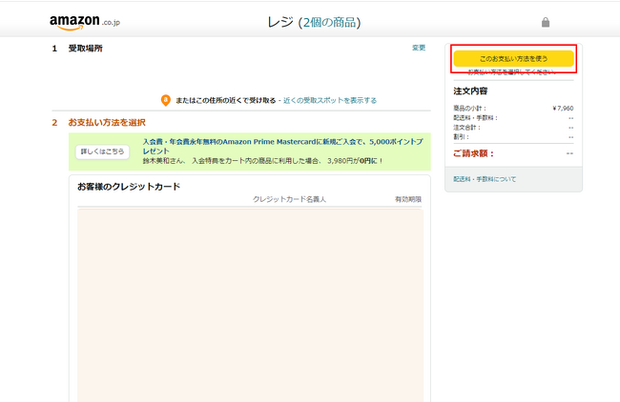This screenshot has height=402, width=620.
Task: Click the 有効期限 column header
Action: coord(408,199)
